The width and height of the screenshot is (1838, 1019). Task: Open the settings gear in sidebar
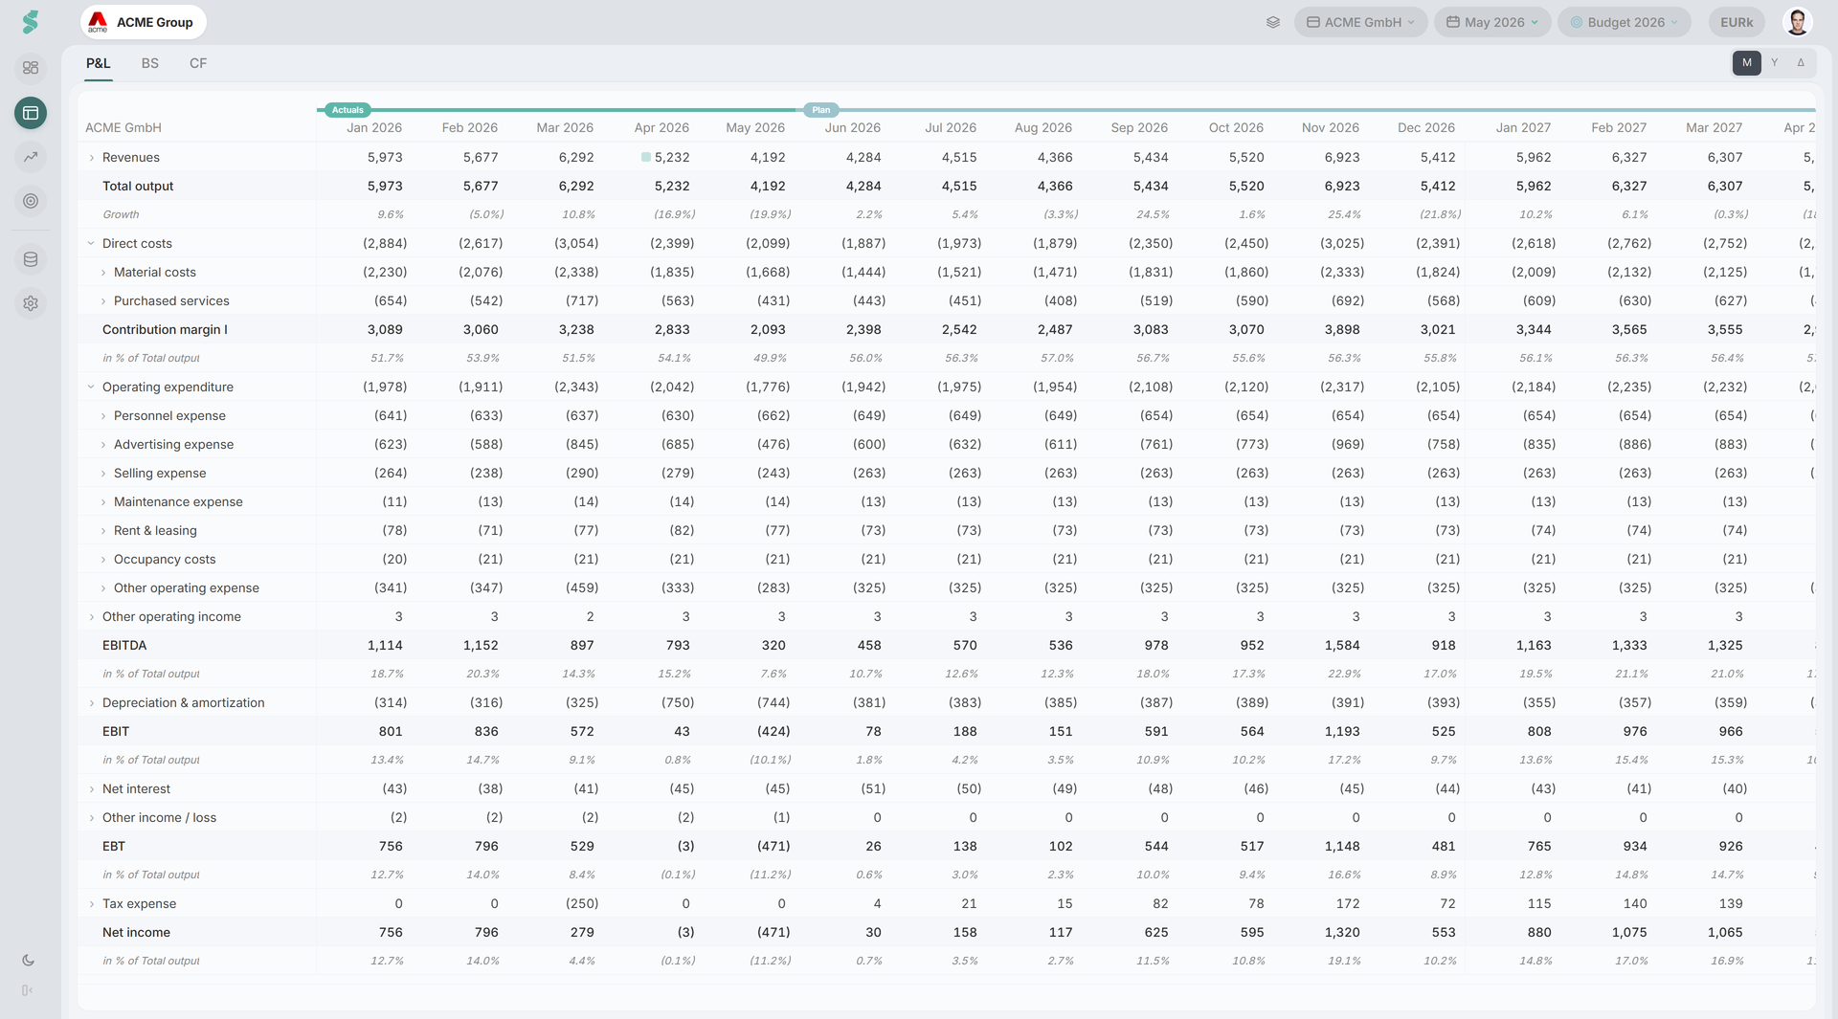31,303
